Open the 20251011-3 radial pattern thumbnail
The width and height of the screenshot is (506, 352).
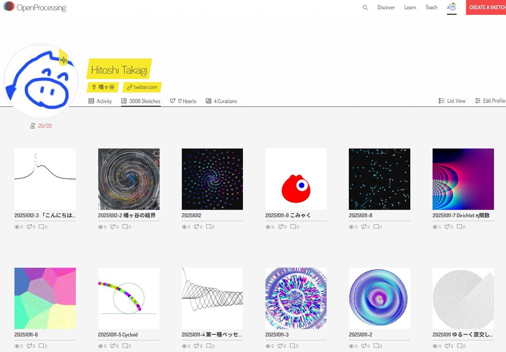296,298
